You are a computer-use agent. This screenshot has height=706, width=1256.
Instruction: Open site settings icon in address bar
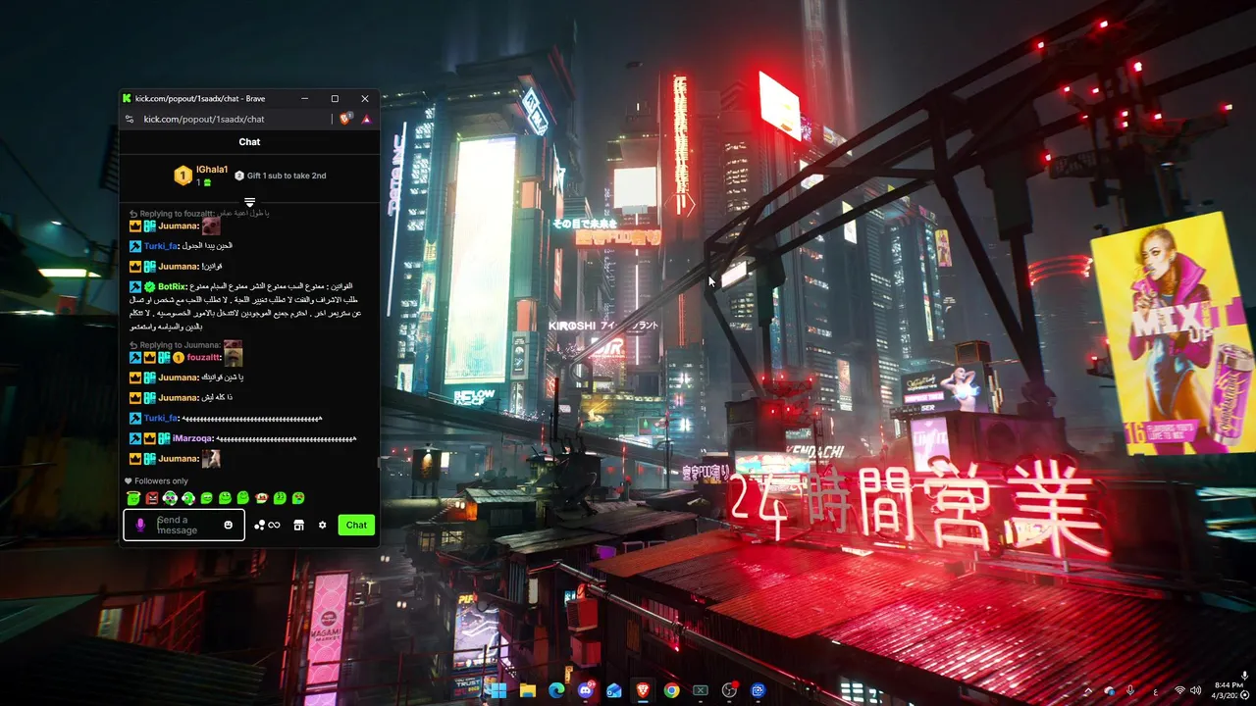pyautogui.click(x=129, y=119)
